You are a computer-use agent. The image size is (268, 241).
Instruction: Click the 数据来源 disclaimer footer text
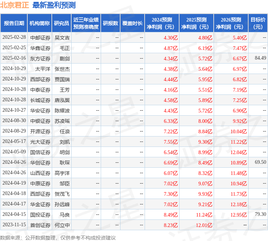point(58,237)
